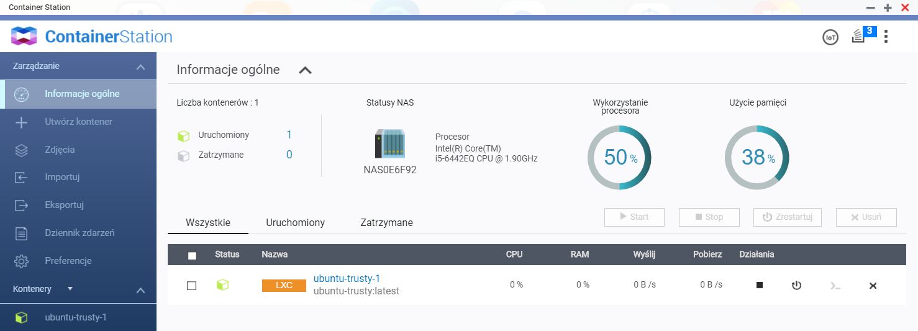Screen dimensions: 918x331
Task: Switch to the Uruchomiony tab
Action: point(296,222)
